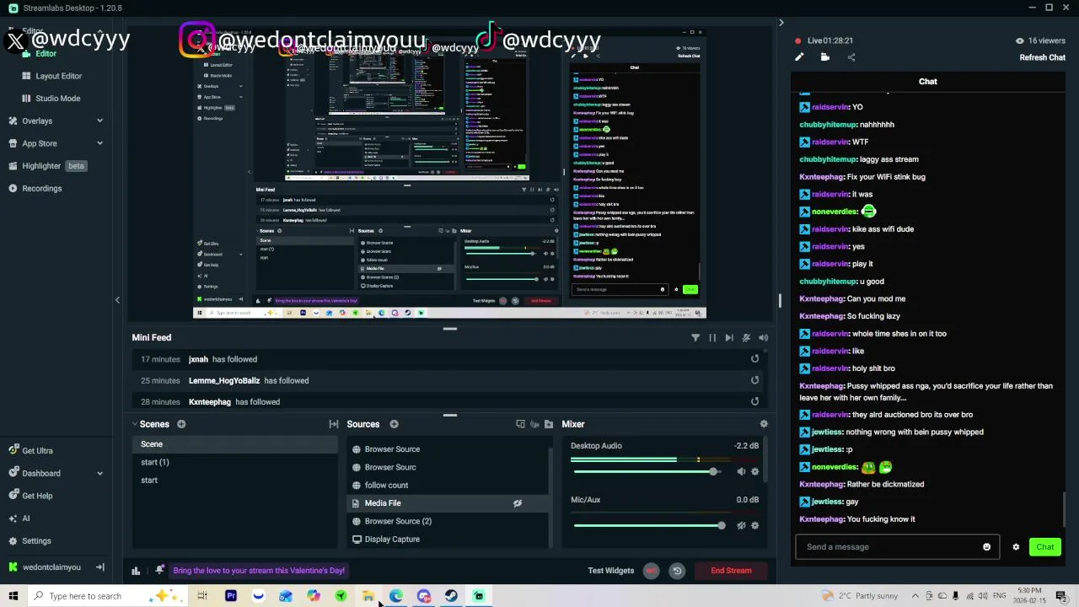Filter Mini Feed events funnel icon
The width and height of the screenshot is (1079, 607).
point(695,337)
